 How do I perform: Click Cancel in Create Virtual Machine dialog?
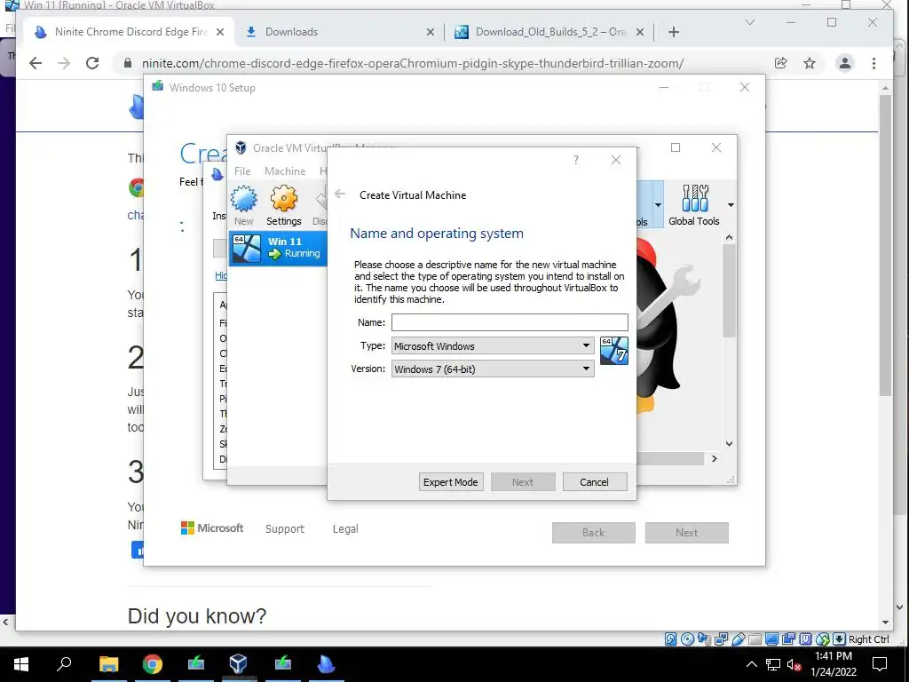pyautogui.click(x=594, y=482)
